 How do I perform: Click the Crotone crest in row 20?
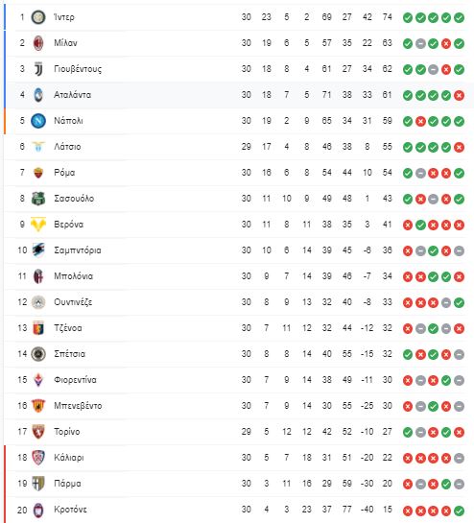click(x=38, y=510)
